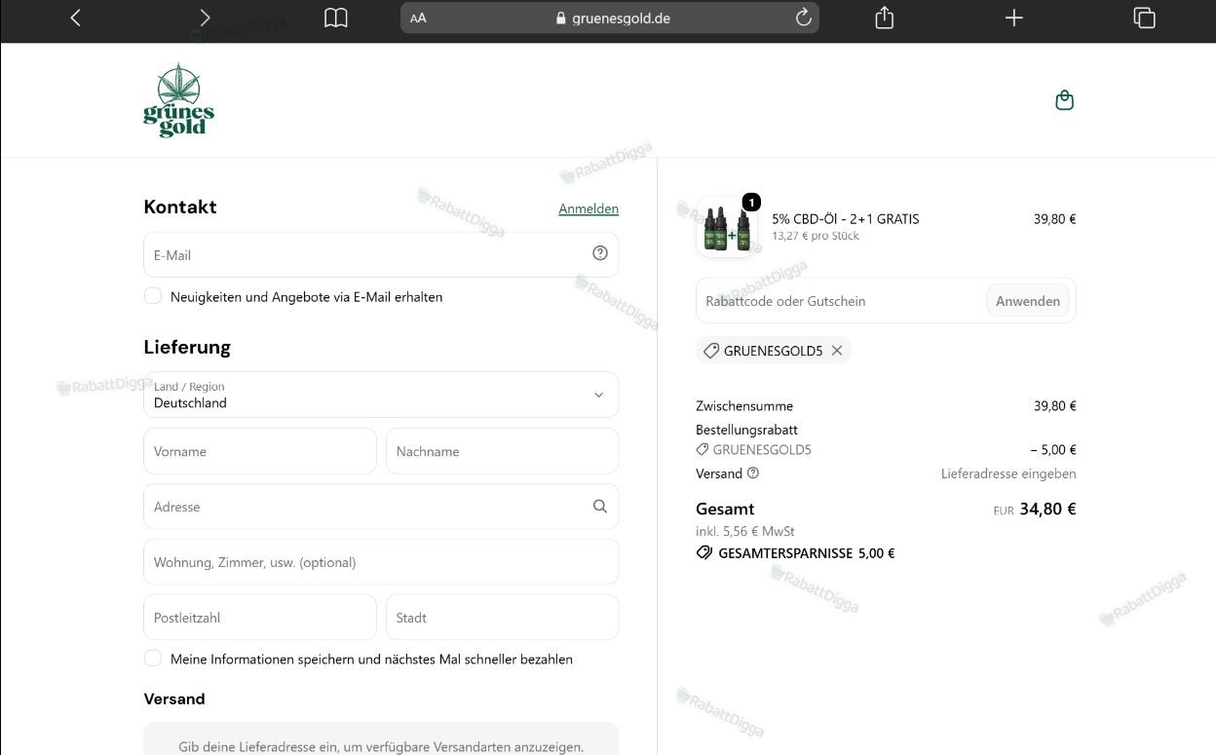
Task: Check Meine Informationen speichern checkbox
Action: pyautogui.click(x=153, y=659)
